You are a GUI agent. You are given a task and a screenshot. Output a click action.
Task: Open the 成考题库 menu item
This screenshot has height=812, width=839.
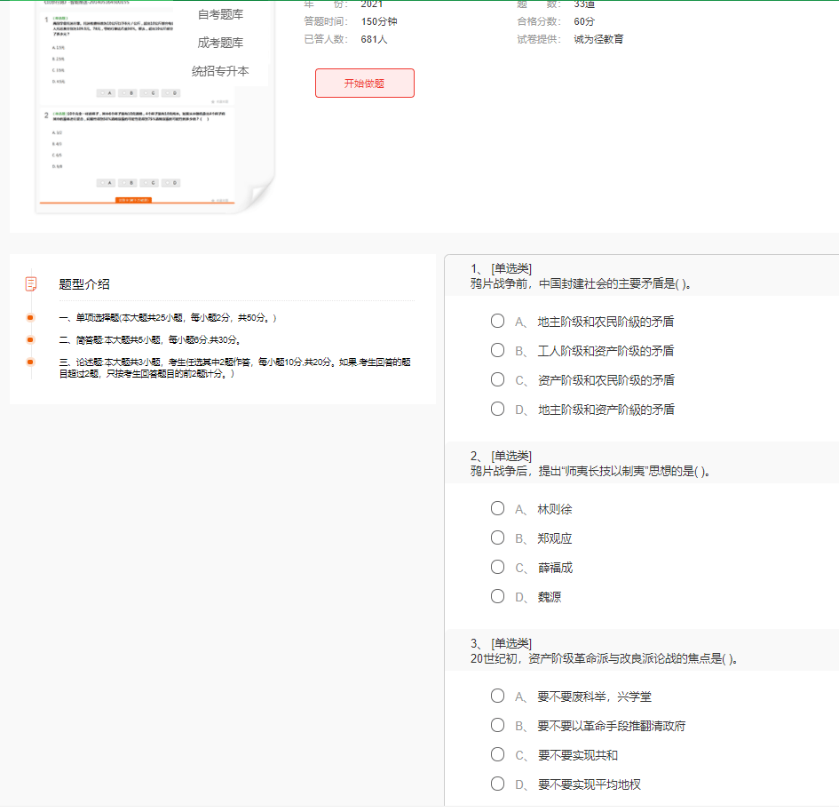tap(220, 43)
